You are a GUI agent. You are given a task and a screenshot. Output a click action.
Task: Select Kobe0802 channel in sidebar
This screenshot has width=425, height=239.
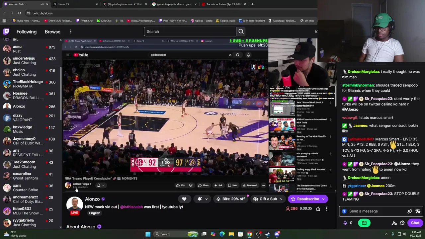(30, 211)
